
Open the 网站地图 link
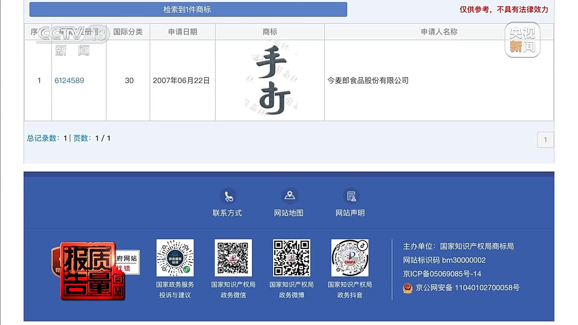[x=289, y=213]
